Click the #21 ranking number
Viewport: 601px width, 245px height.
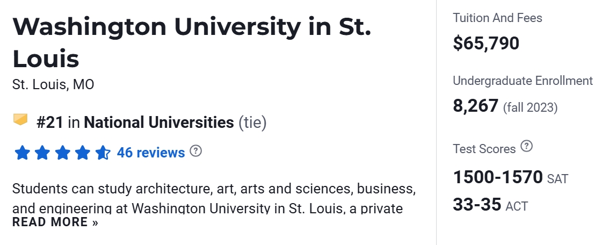pos(50,122)
